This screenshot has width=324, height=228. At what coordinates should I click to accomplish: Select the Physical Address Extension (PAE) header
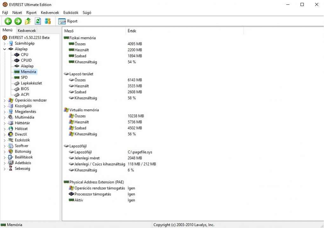point(97,182)
